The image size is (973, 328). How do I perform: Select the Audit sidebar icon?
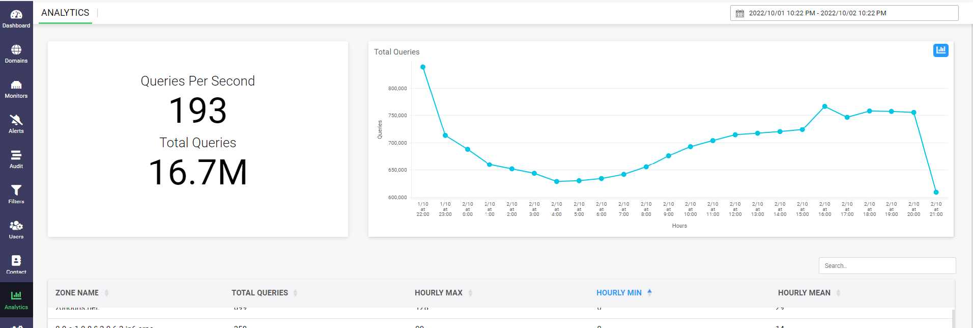click(x=16, y=156)
